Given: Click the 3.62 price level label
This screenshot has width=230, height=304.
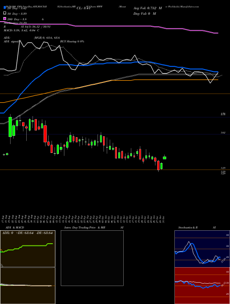Looking at the screenshot, I should pyautogui.click(x=223, y=133).
